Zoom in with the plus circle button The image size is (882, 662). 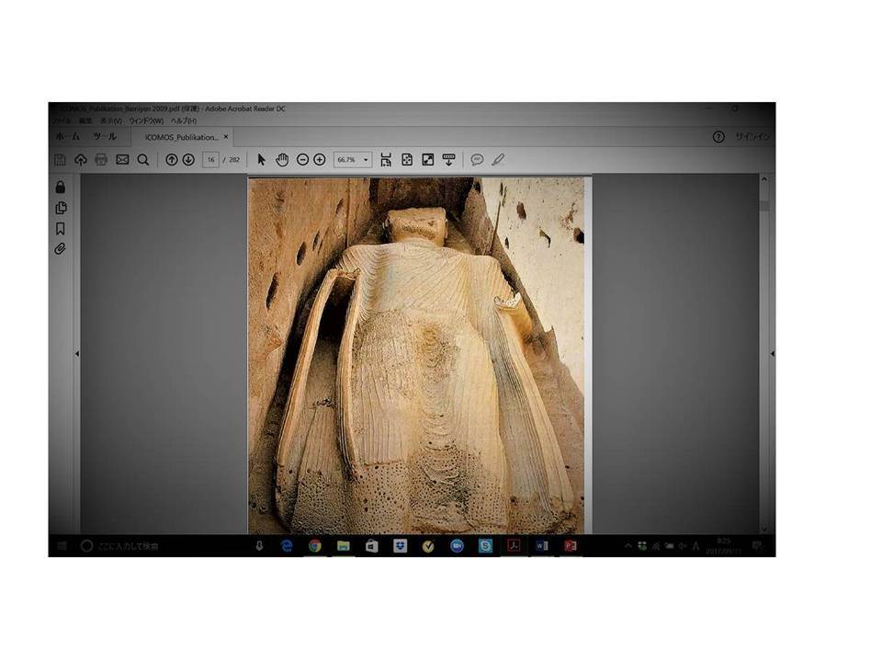tap(320, 160)
